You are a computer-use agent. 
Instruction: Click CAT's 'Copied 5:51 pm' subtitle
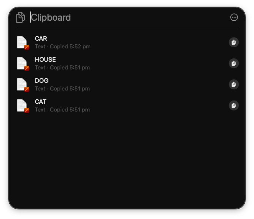click(70, 110)
